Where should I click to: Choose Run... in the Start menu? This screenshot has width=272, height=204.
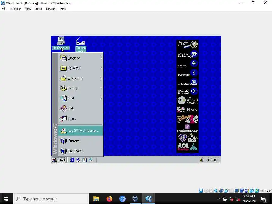(x=81, y=118)
